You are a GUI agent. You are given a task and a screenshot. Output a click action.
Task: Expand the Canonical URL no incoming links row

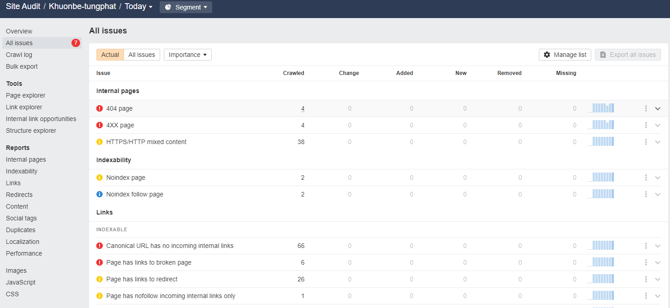pyautogui.click(x=658, y=246)
